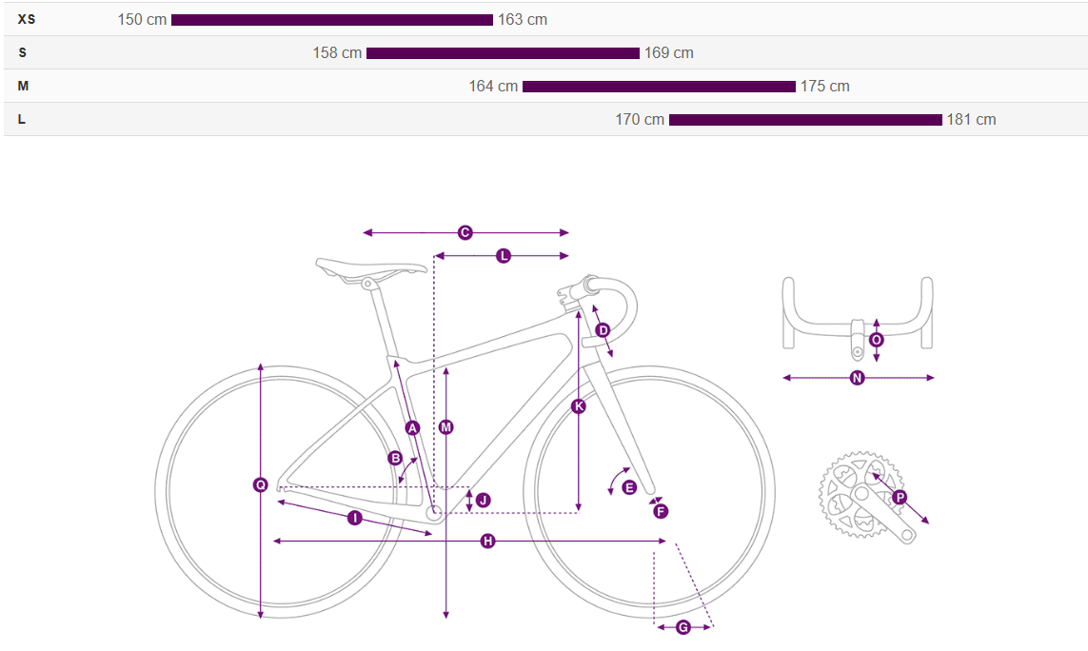Select the L size row label
This screenshot has height=651, width=1088.
click(22, 119)
